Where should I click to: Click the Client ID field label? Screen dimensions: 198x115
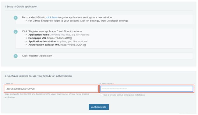click(x=9, y=83)
